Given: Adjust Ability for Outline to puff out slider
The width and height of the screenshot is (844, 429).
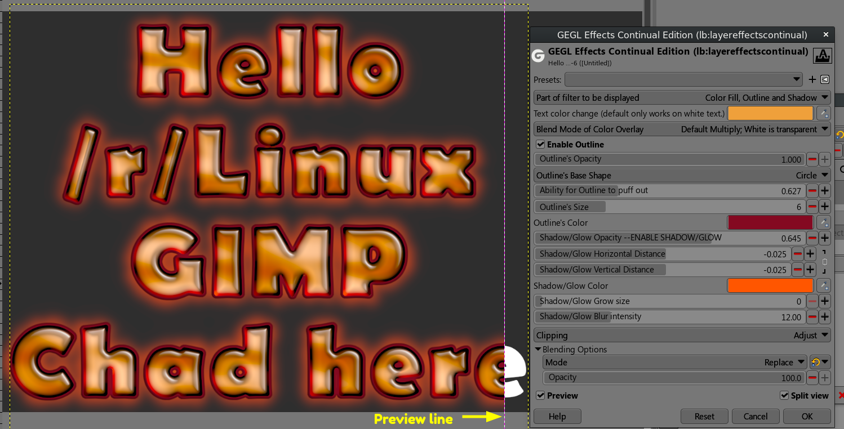Looking at the screenshot, I should point(670,191).
